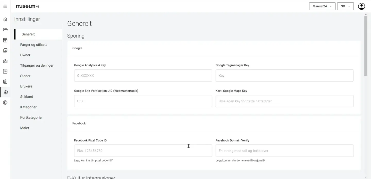Focus the Google Analytics 4 Key field
Screen dimensions: 371x179
point(143,76)
